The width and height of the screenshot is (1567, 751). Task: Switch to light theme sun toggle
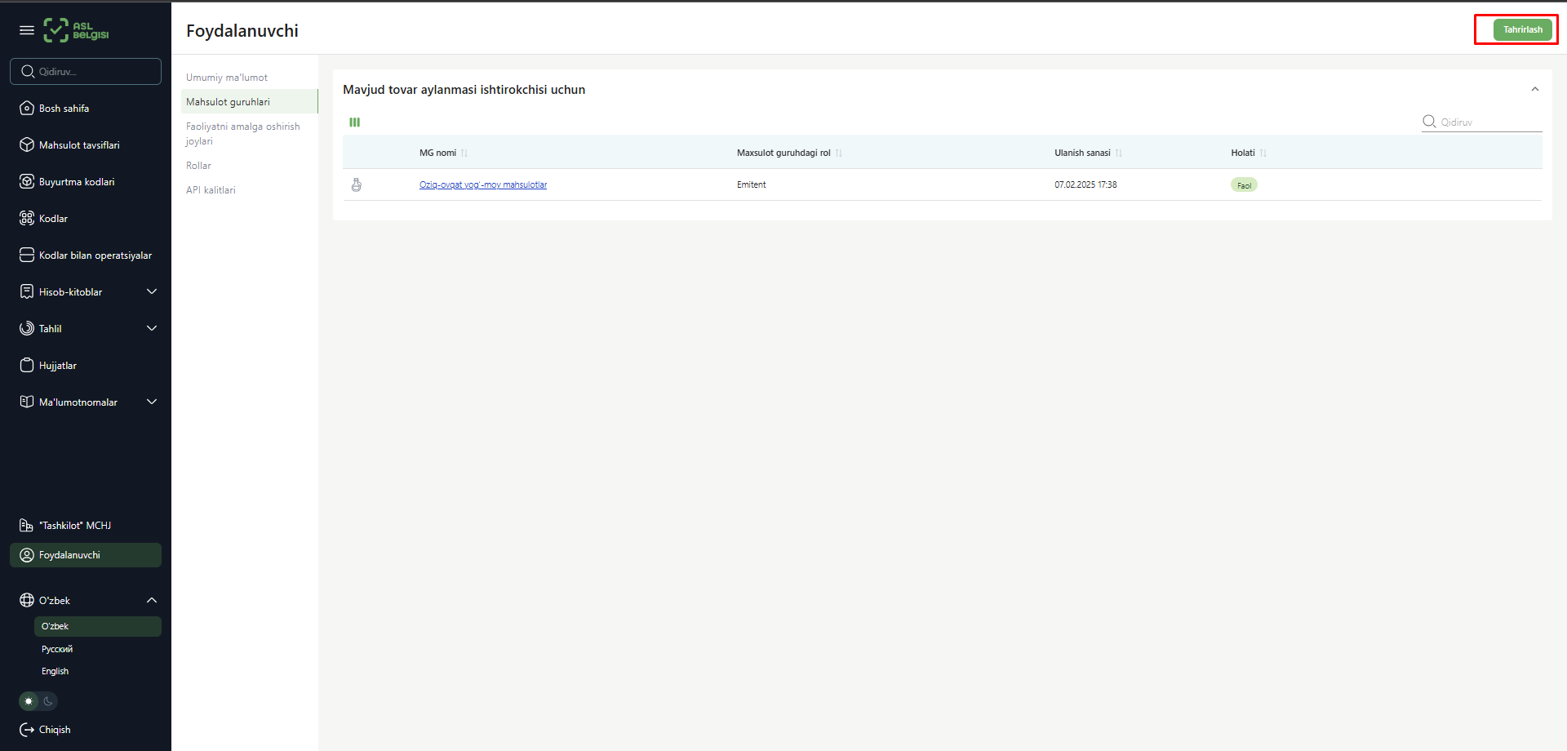29,701
